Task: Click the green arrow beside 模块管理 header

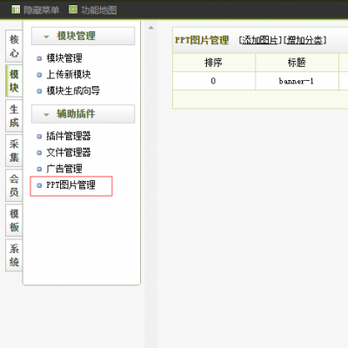Action: pos(46,37)
